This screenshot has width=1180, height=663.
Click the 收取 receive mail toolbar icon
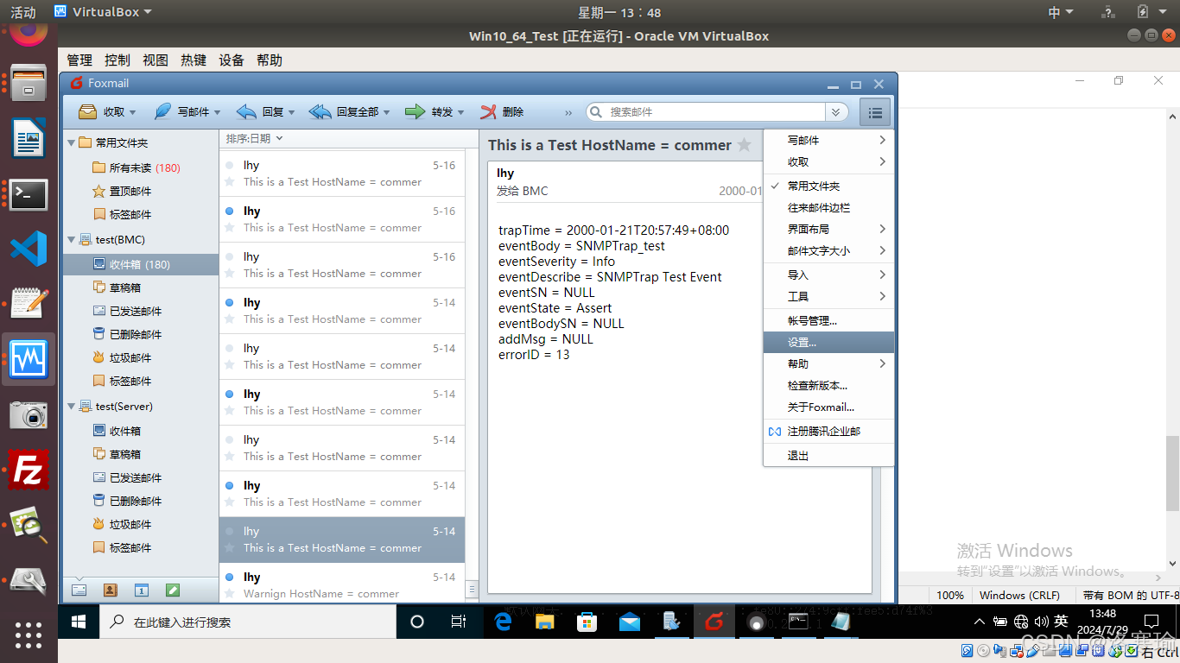(x=87, y=111)
